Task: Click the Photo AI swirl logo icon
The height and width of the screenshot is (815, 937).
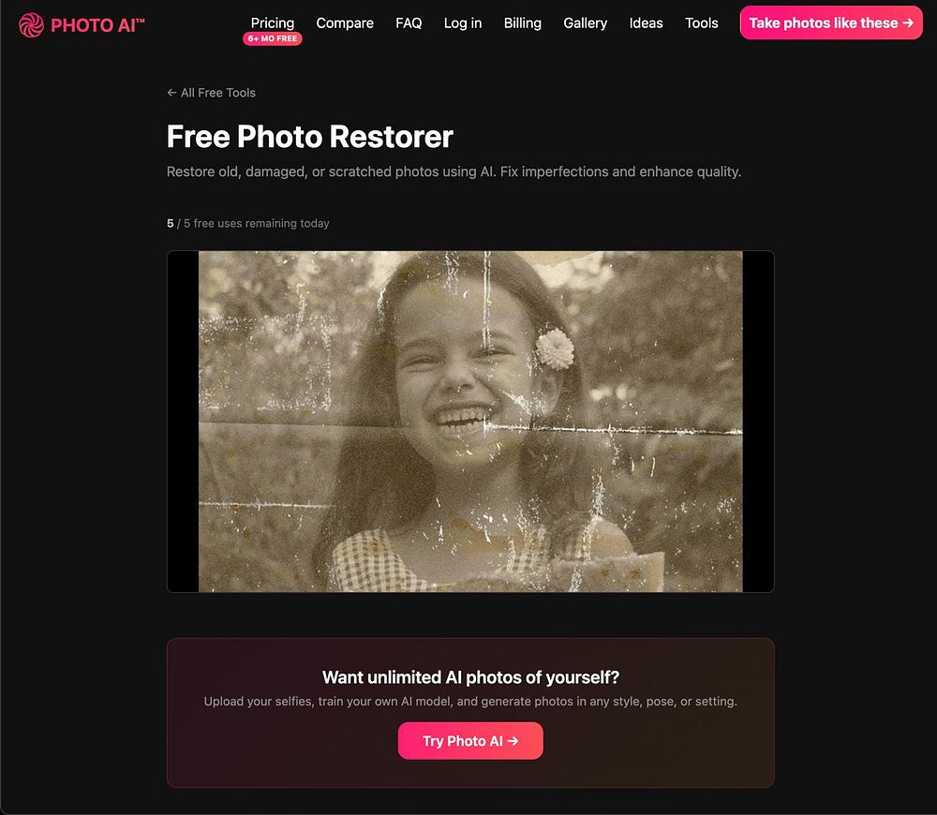Action: (x=31, y=25)
